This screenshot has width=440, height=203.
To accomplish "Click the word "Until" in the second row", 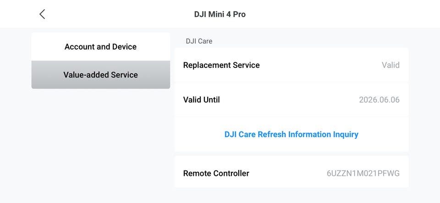I will click(x=211, y=99).
